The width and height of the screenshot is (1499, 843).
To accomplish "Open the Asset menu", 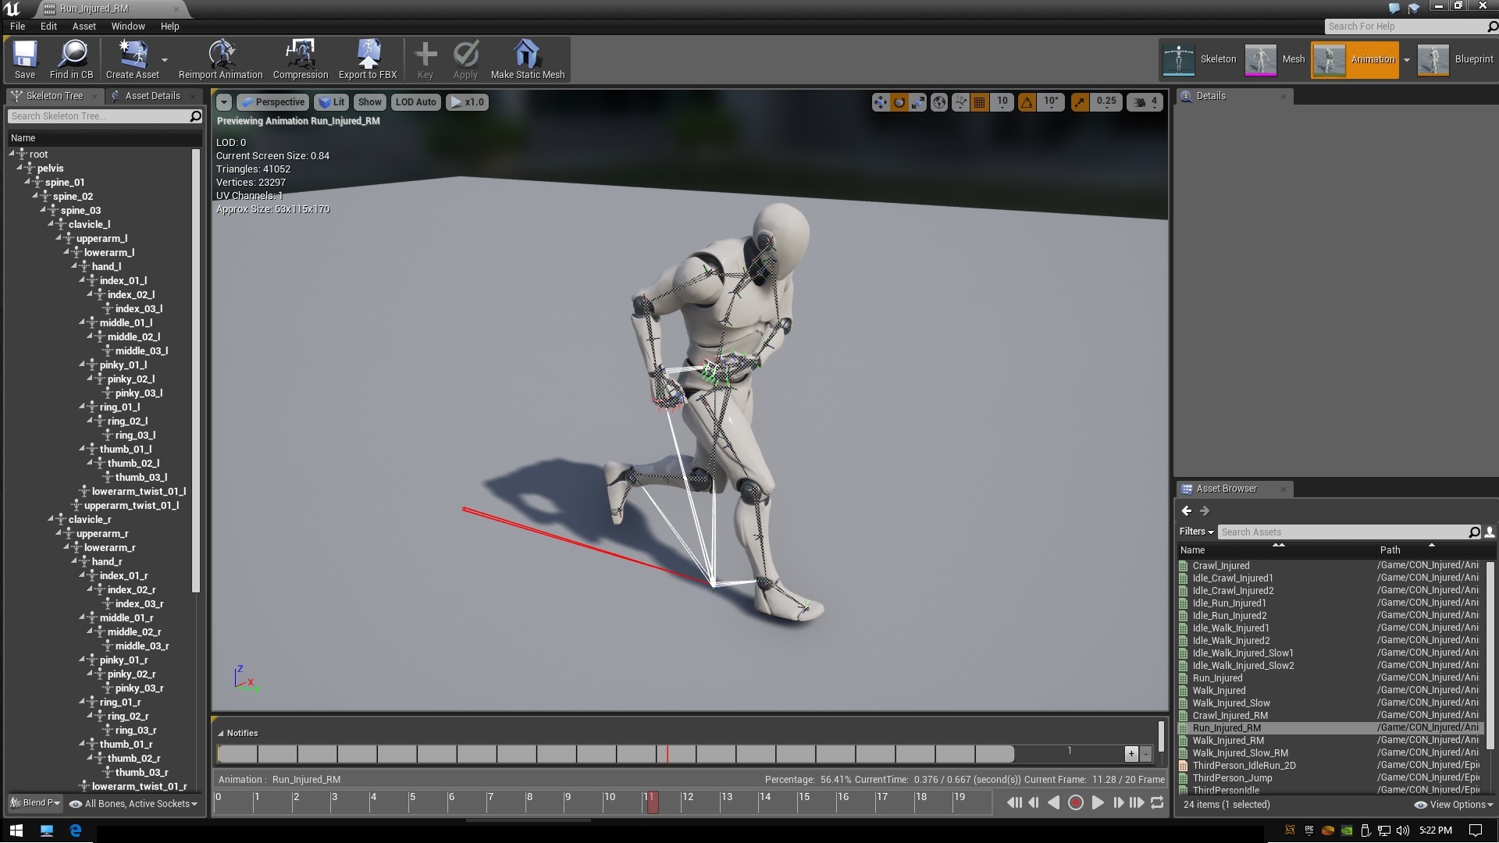I will (84, 26).
